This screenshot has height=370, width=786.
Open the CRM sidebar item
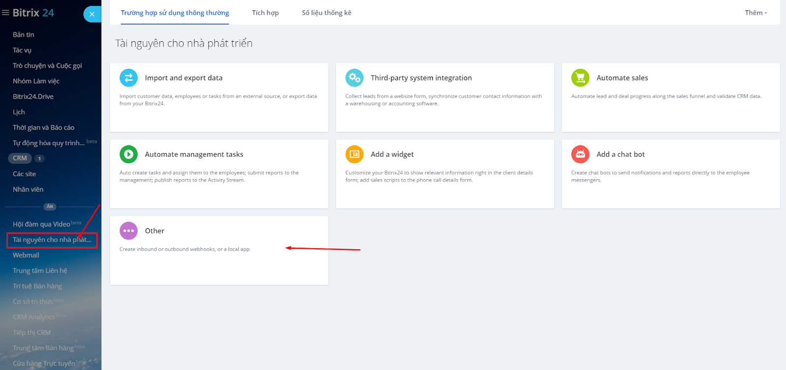(20, 158)
